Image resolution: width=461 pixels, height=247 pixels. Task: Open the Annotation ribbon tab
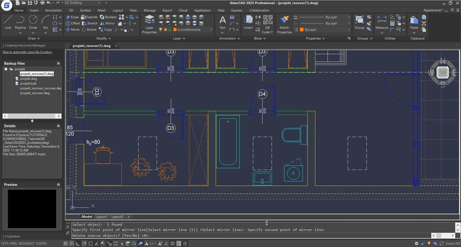(53, 10)
